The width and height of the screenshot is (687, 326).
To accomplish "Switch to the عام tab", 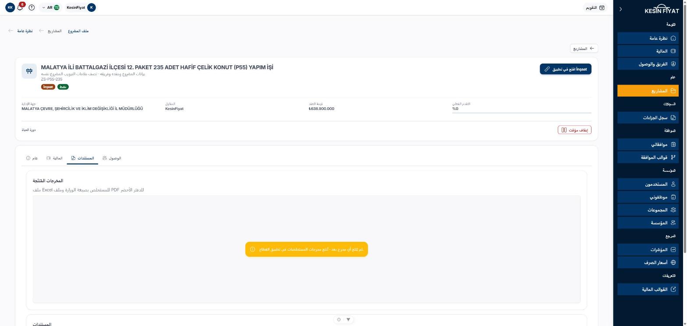I will 32,158.
